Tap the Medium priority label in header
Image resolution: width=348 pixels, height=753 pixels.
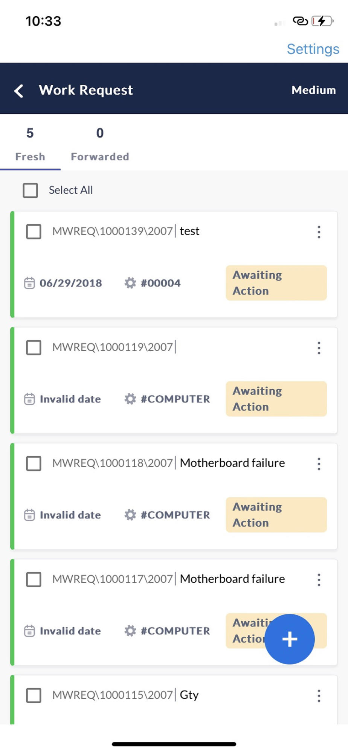pyautogui.click(x=313, y=90)
